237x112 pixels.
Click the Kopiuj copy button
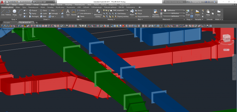pyautogui.click(x=33, y=14)
